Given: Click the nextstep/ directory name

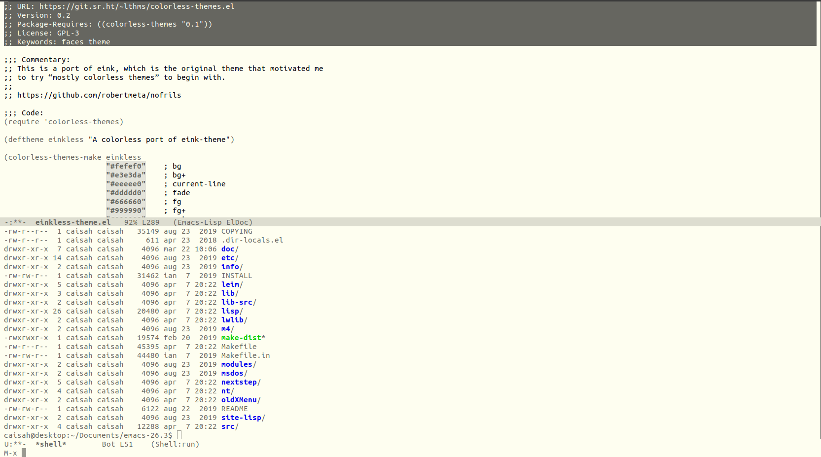Looking at the screenshot, I should point(241,382).
